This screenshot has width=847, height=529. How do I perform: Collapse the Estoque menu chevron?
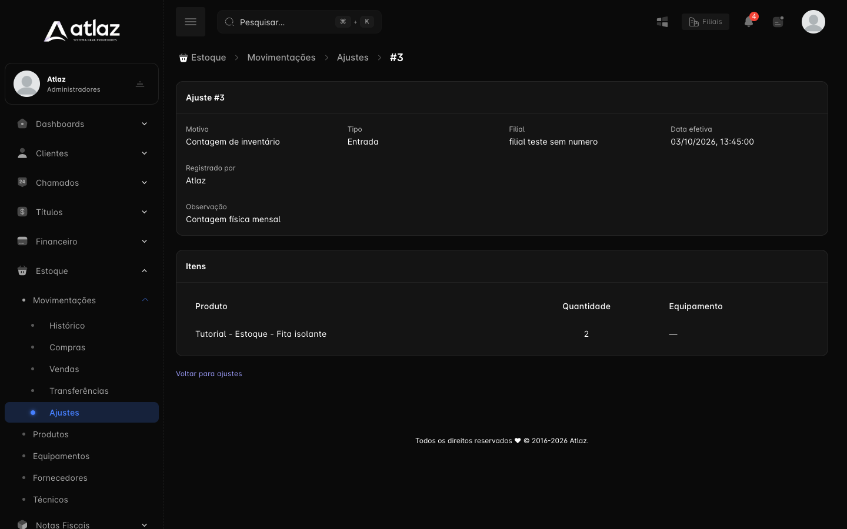pos(144,271)
